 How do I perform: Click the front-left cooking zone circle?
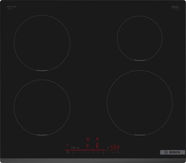coord(42,108)
